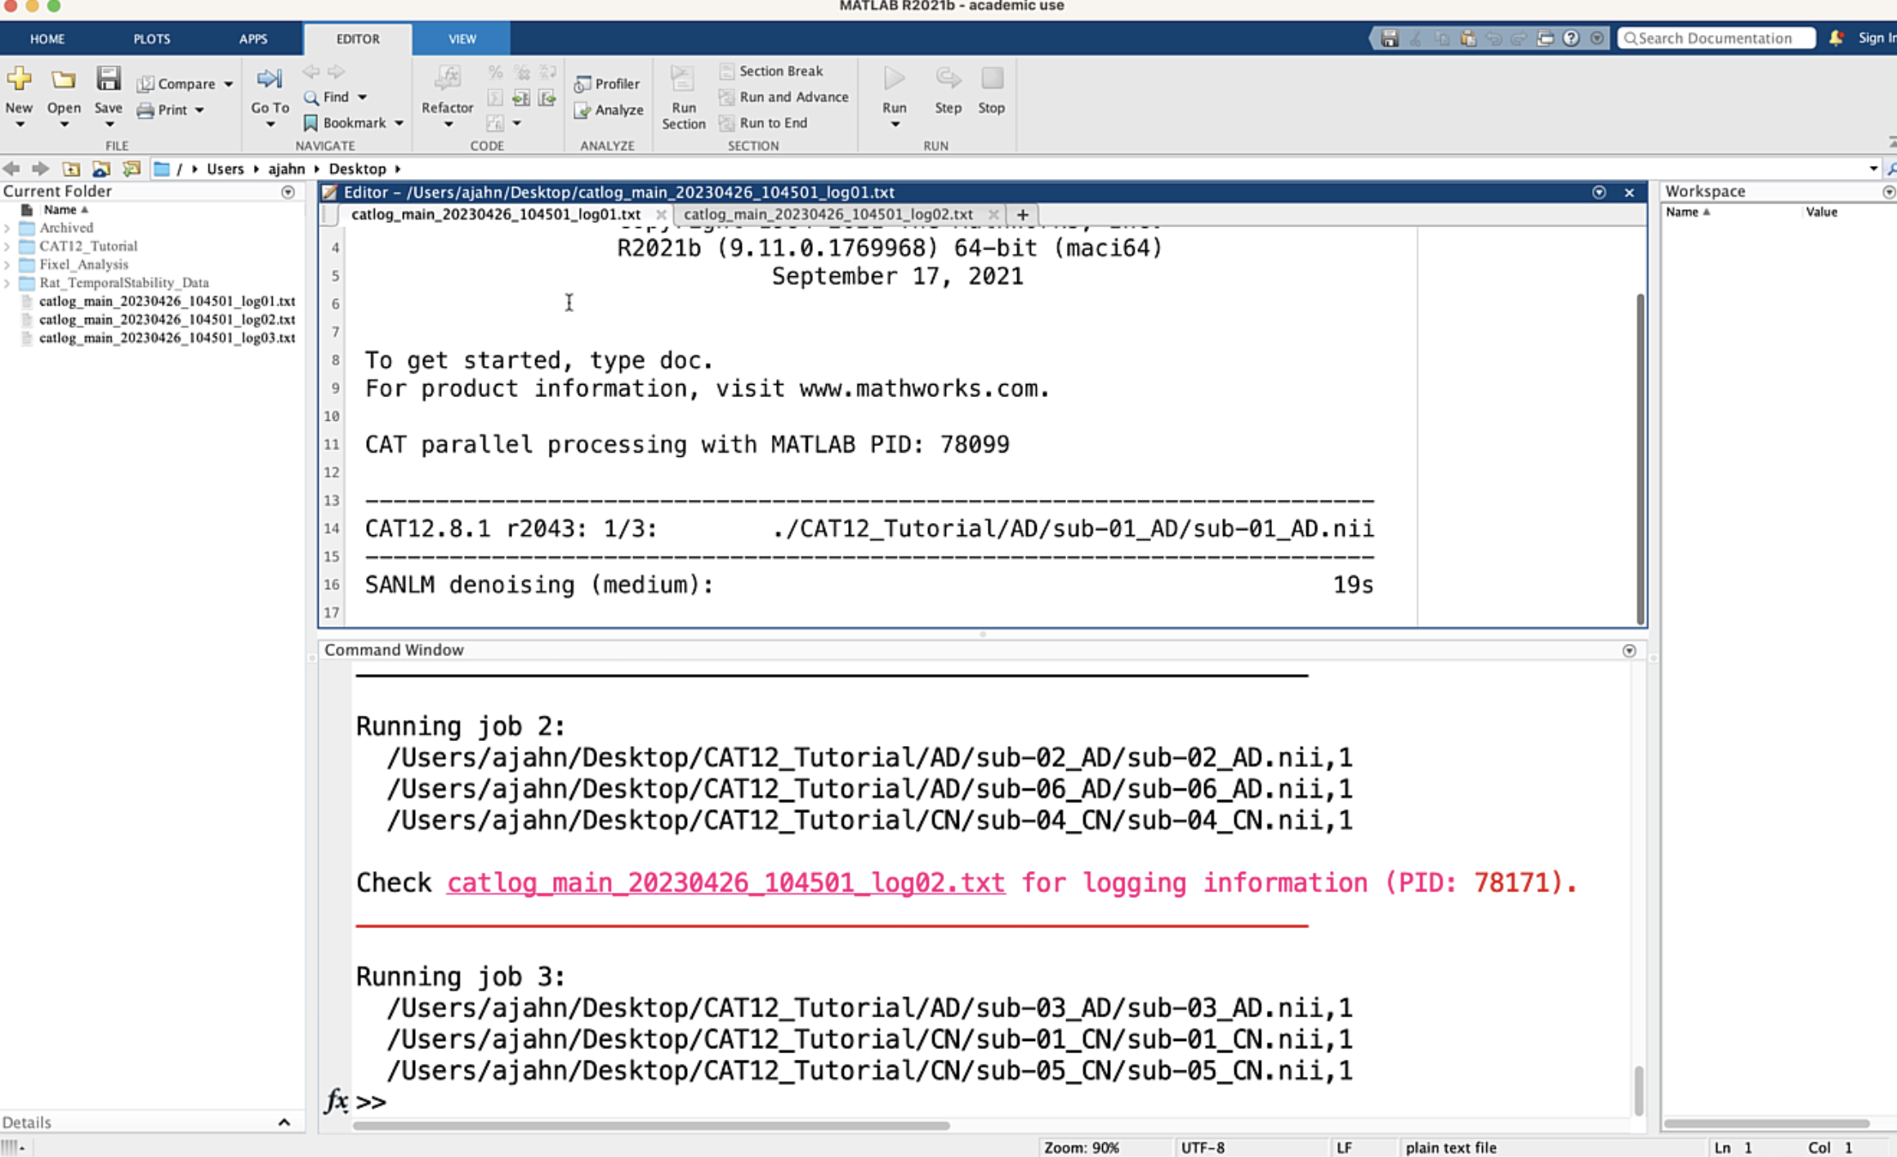Click Run and Advance
This screenshot has width=1897, height=1157.
[784, 96]
